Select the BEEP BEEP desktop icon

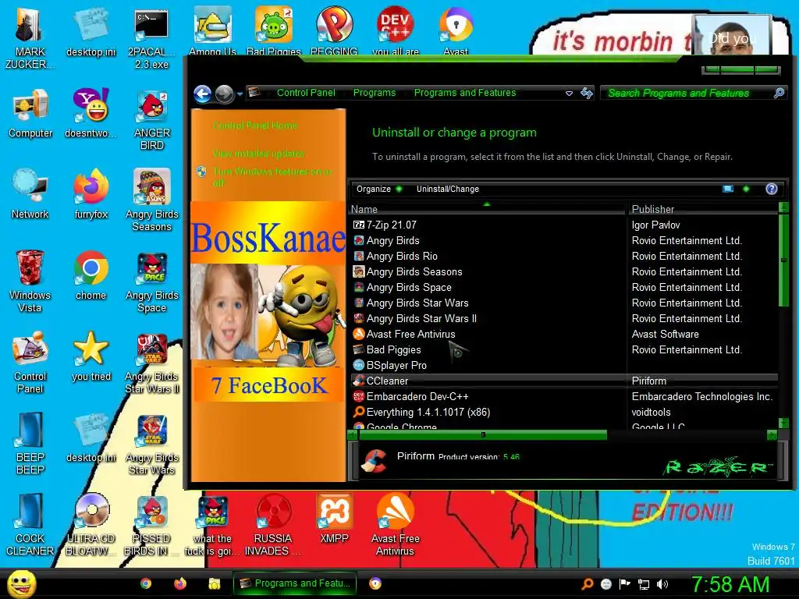tap(30, 443)
